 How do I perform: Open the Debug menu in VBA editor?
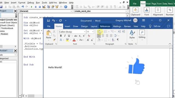pos(31,2)
